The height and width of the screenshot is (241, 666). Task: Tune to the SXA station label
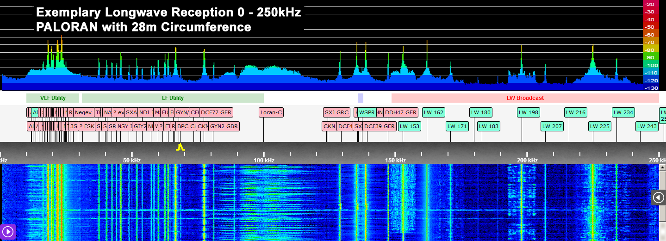tap(131, 112)
